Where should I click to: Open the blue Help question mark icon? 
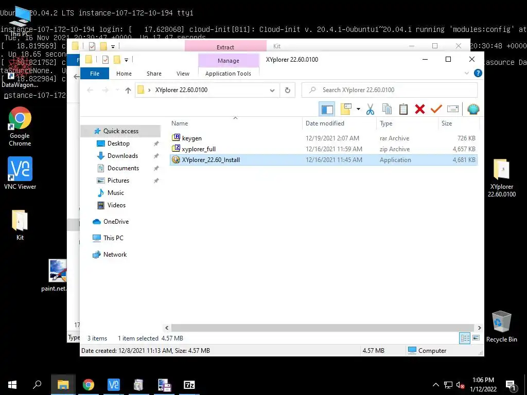(x=478, y=73)
